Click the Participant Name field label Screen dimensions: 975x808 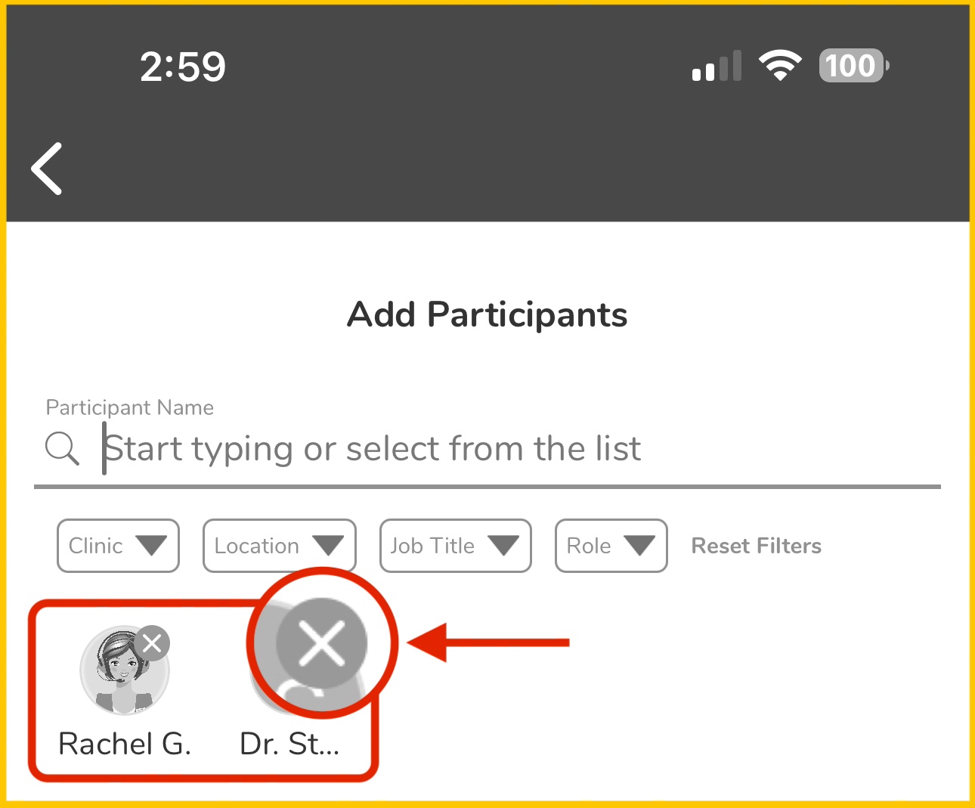(130, 407)
